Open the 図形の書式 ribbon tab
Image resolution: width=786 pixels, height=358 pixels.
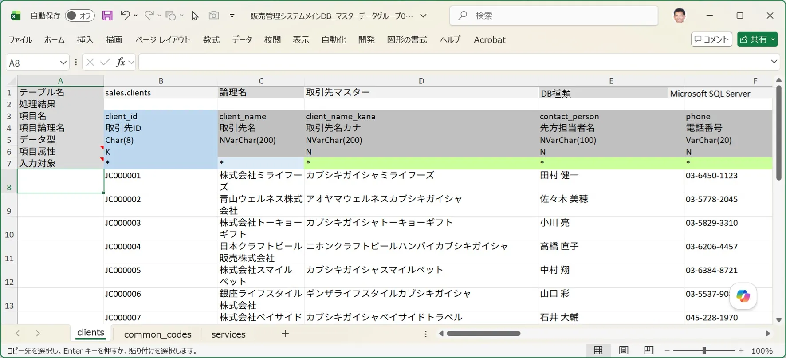tap(407, 40)
